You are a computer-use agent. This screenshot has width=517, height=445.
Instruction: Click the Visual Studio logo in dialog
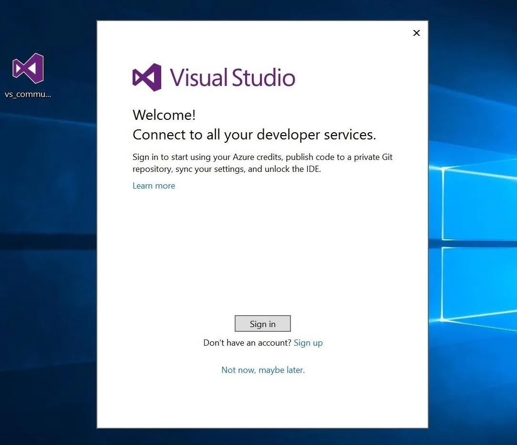pos(214,77)
